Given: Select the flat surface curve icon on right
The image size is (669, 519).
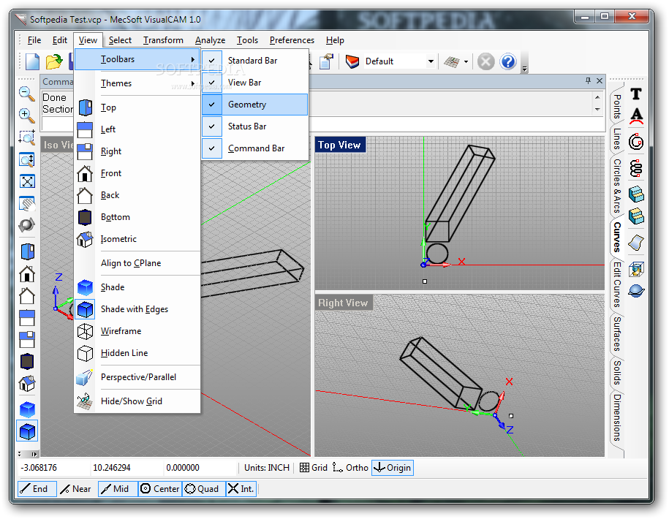Looking at the screenshot, I should coord(636,243).
